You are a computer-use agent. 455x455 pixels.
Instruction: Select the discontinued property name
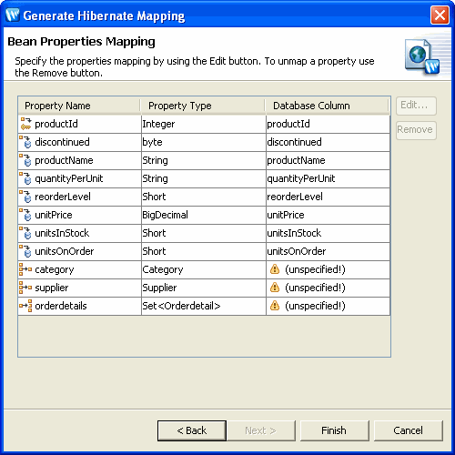pos(62,142)
